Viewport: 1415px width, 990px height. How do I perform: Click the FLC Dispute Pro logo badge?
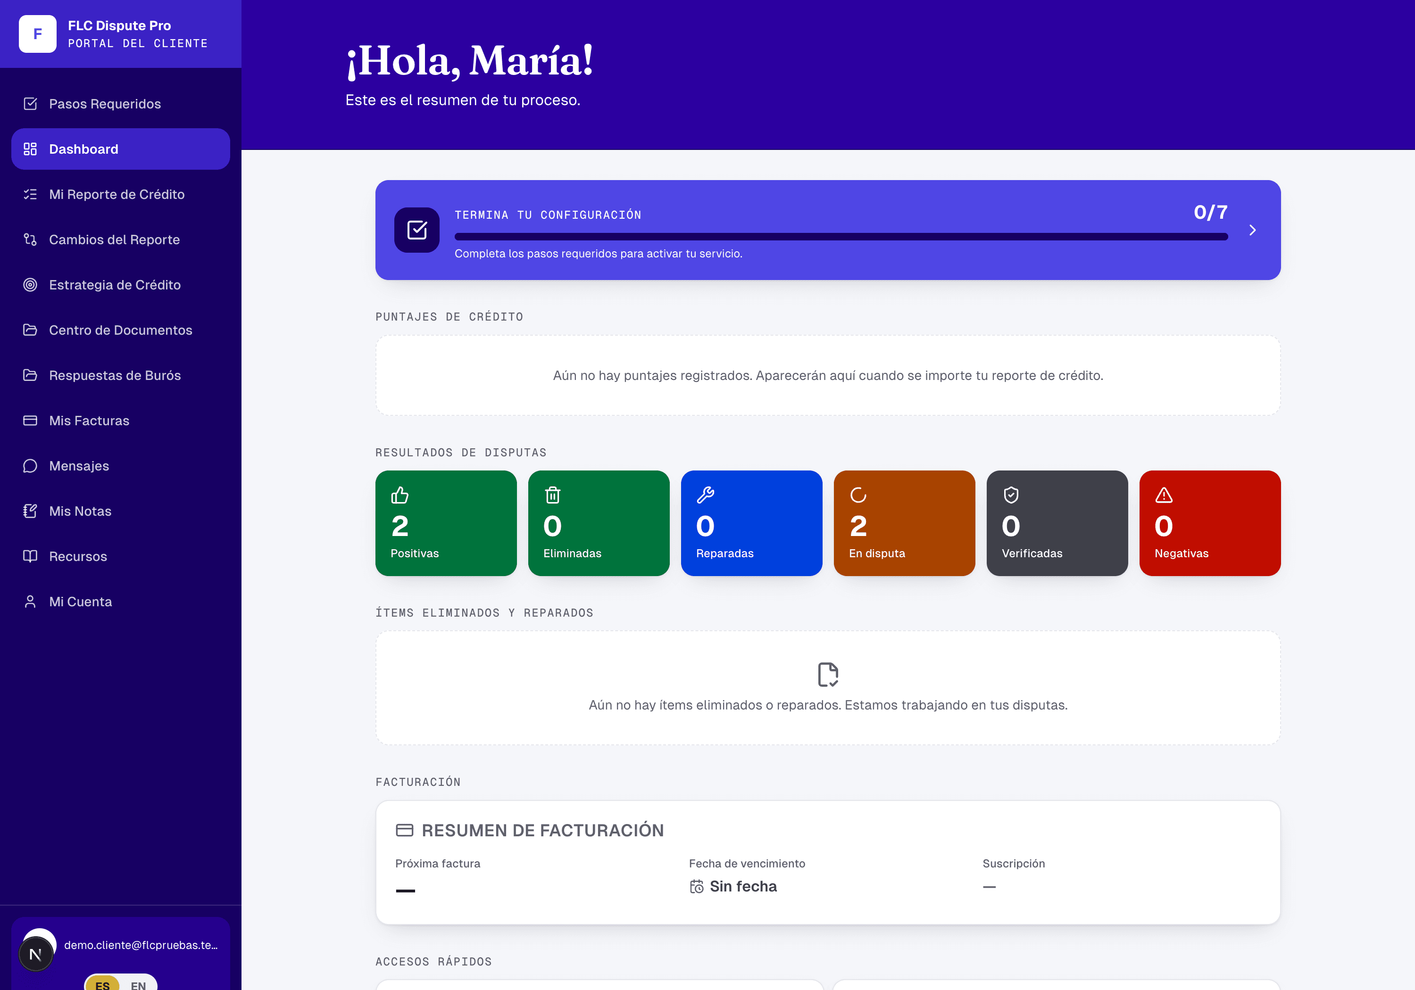click(38, 34)
